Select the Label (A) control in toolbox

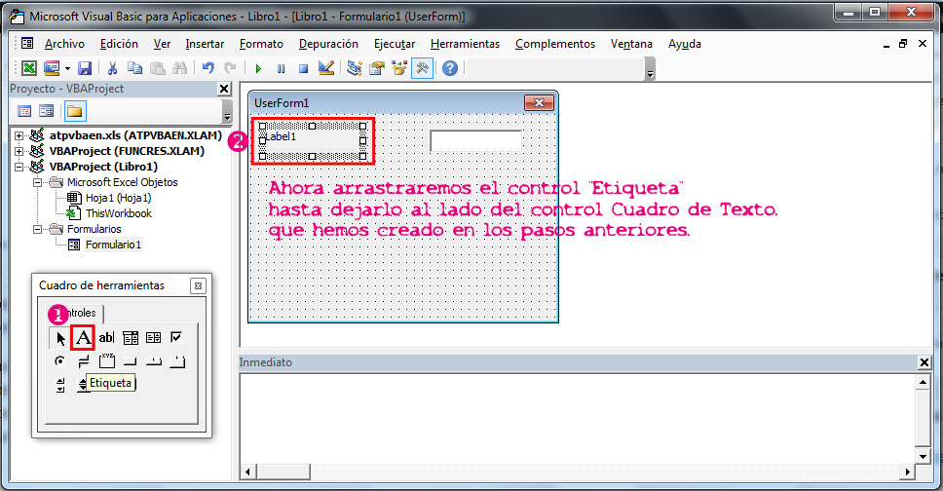click(x=83, y=337)
